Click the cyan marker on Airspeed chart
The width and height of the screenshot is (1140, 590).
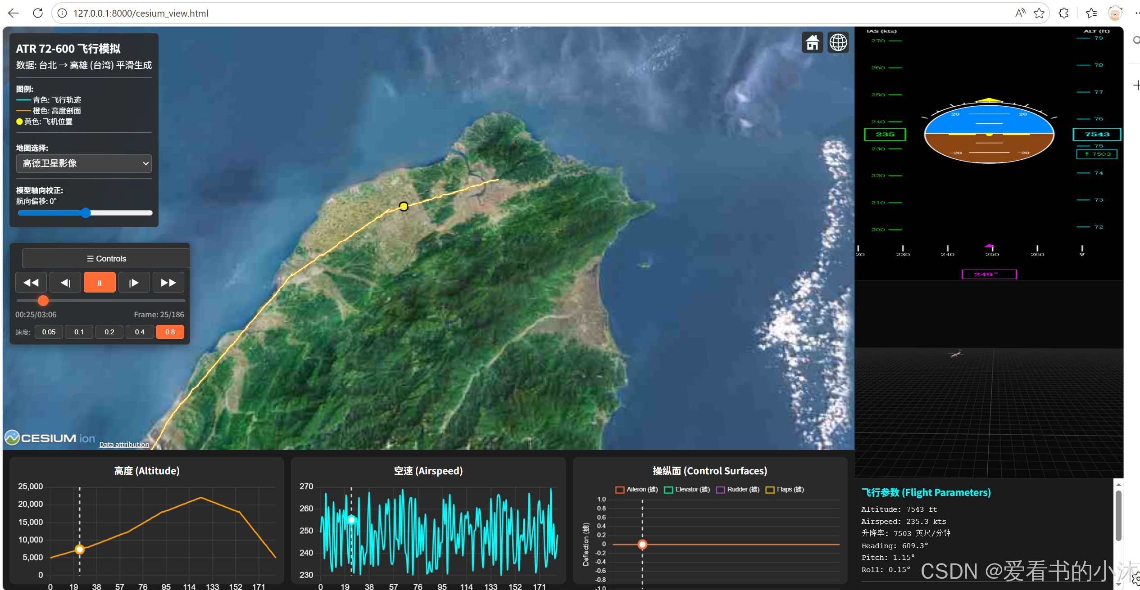[x=351, y=520]
